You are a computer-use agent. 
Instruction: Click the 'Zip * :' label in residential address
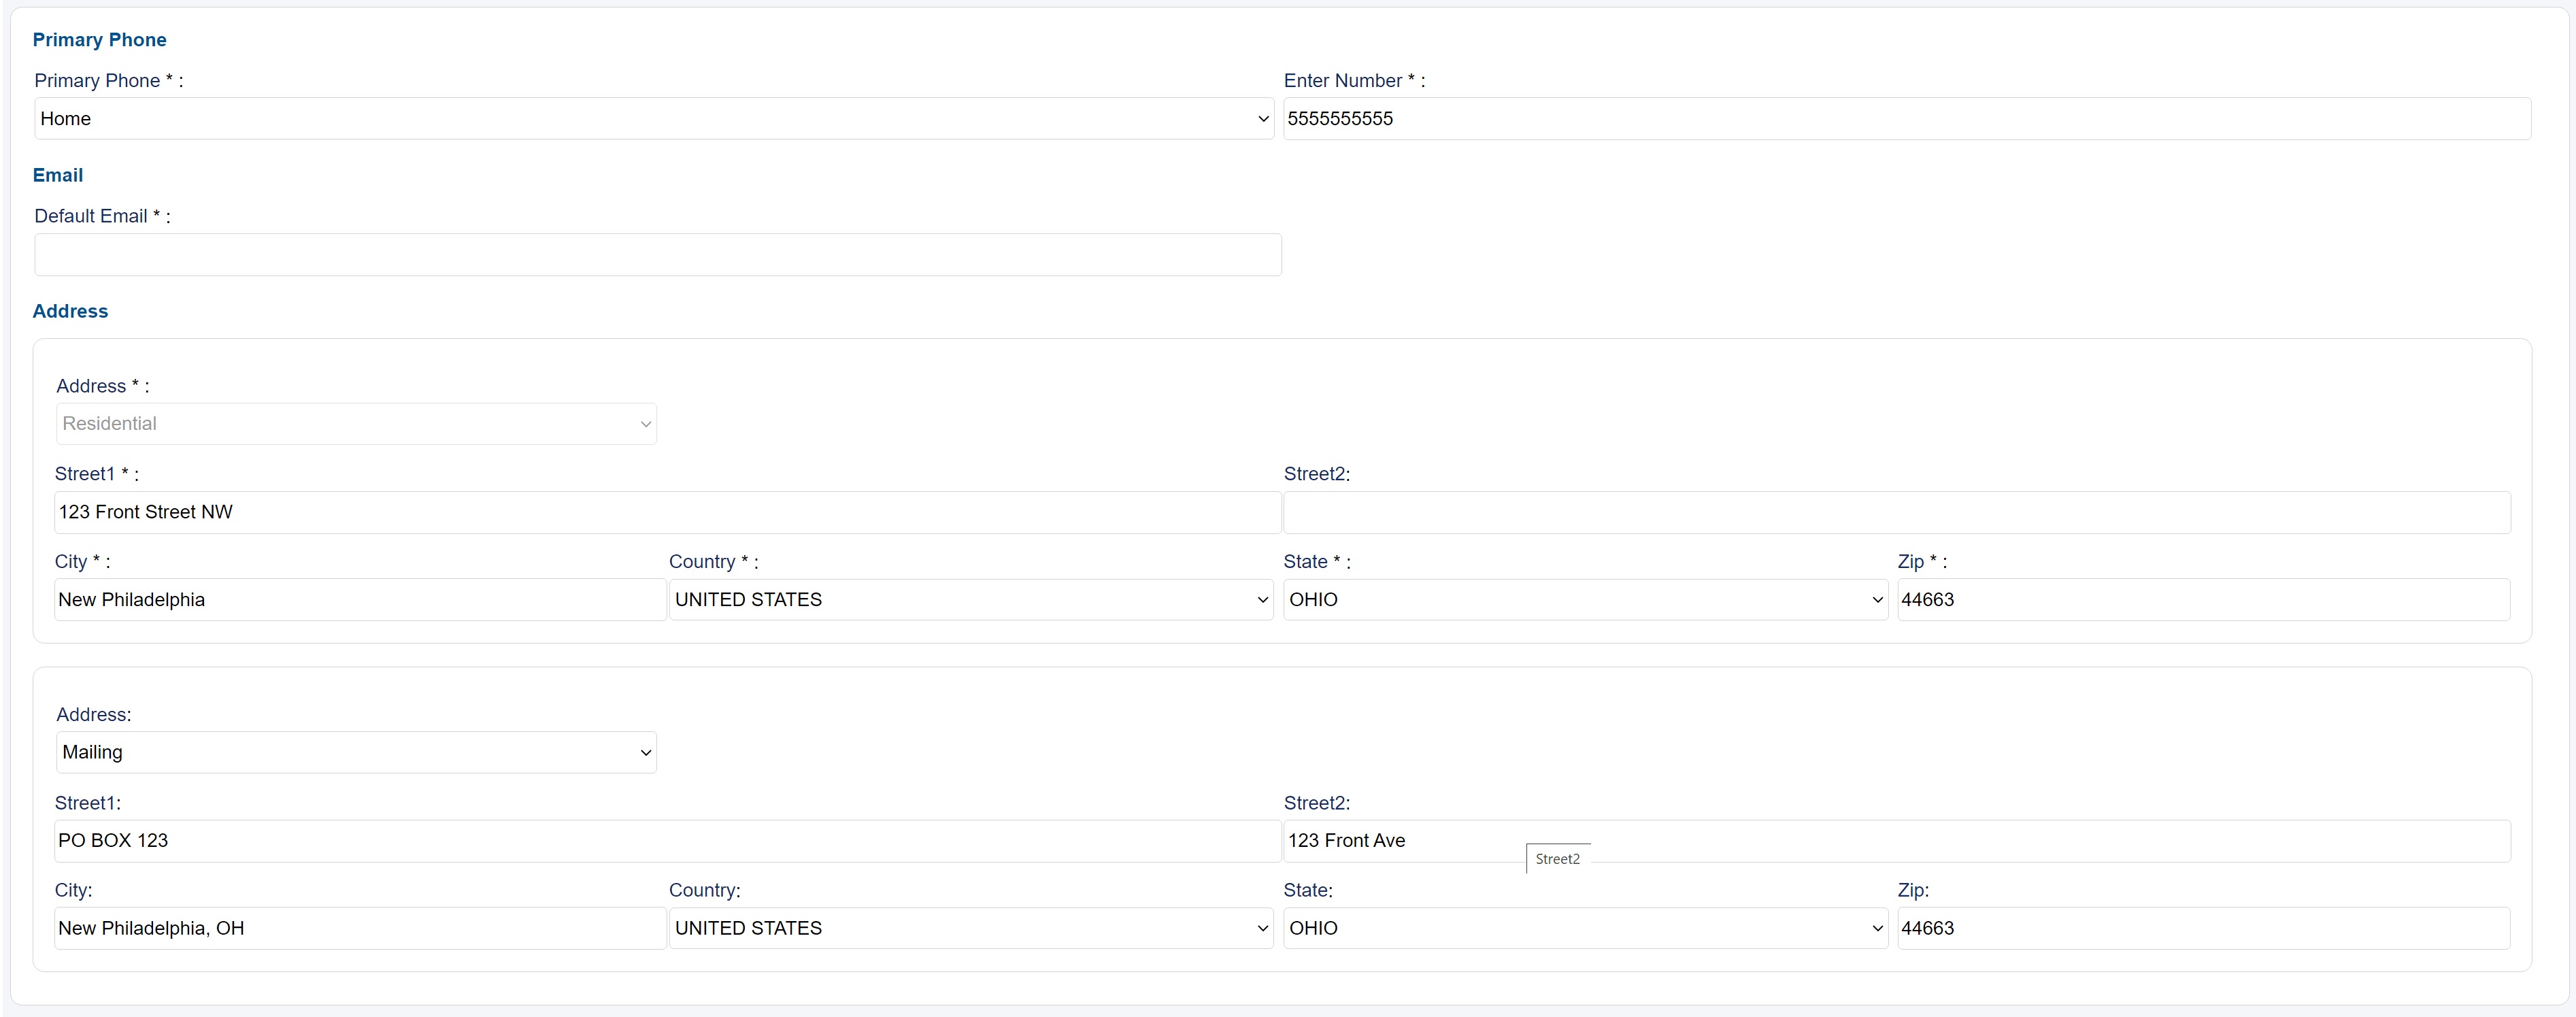pos(1922,562)
